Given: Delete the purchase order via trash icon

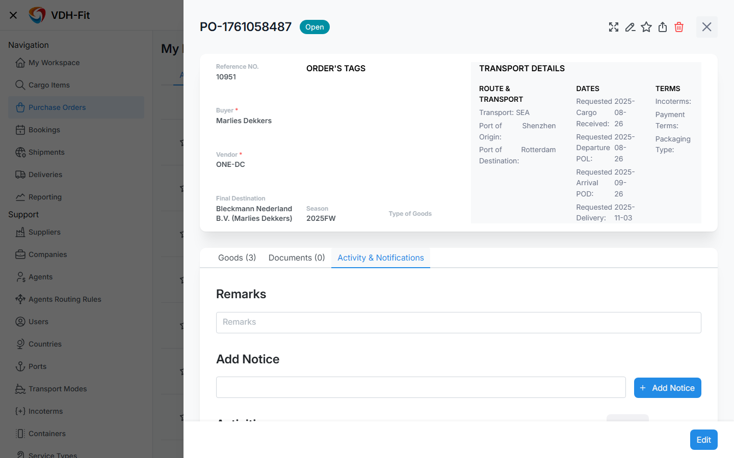Looking at the screenshot, I should [678, 27].
